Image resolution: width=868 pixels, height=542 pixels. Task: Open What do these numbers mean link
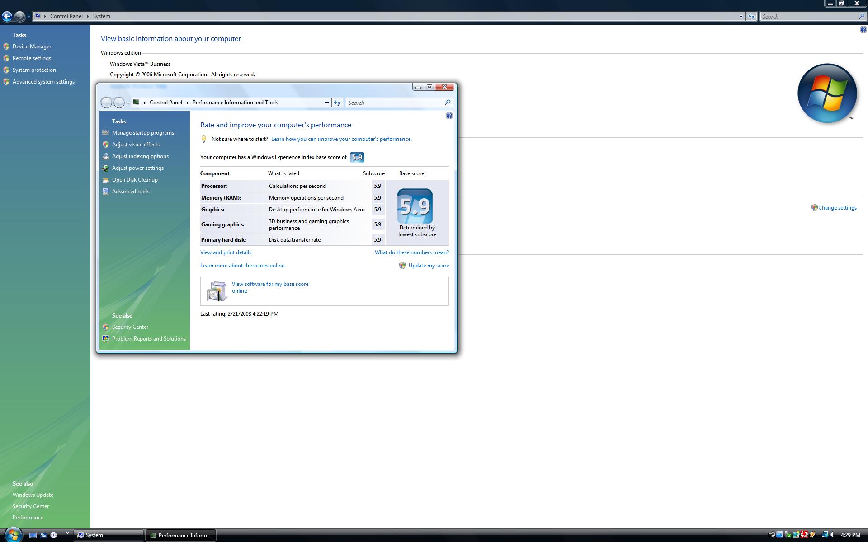412,252
